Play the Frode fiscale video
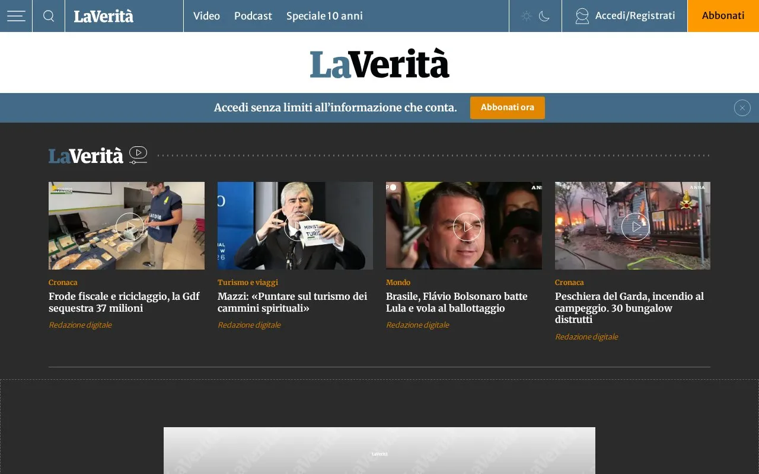This screenshot has width=759, height=474. coord(130,227)
